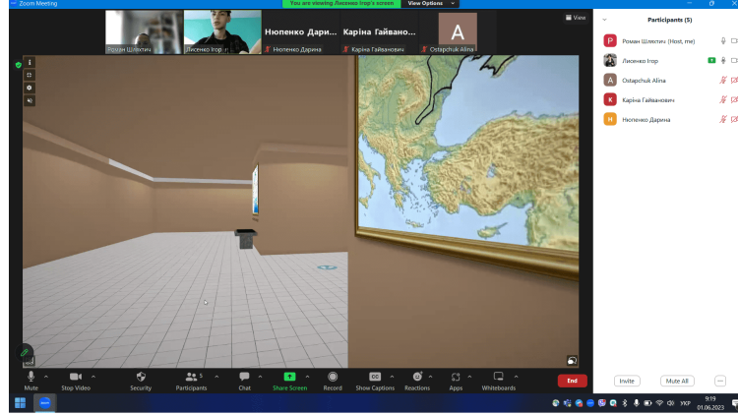The height and width of the screenshot is (415, 738).
Task: Click the red End meeting button
Action: (572, 381)
